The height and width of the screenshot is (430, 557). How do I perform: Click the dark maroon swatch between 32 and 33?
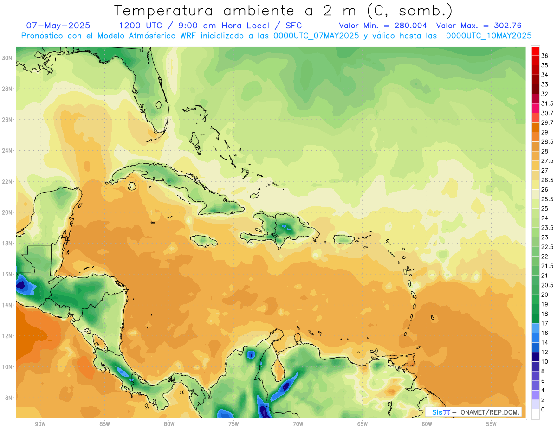pos(535,89)
